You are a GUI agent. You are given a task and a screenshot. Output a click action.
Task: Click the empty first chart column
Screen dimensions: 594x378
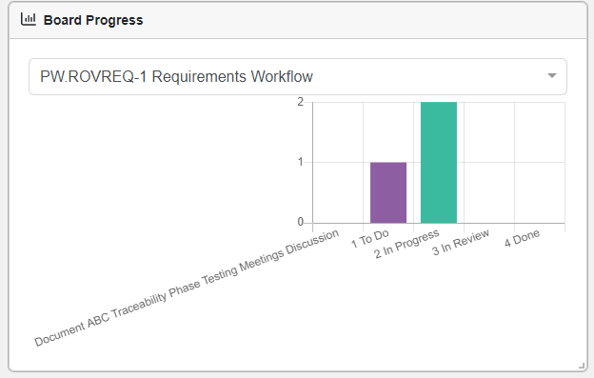[338, 163]
